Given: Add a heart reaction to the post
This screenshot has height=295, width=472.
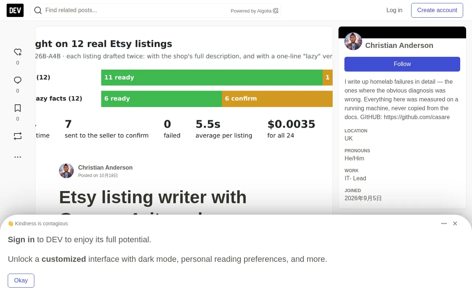Looking at the screenshot, I should coord(18,52).
